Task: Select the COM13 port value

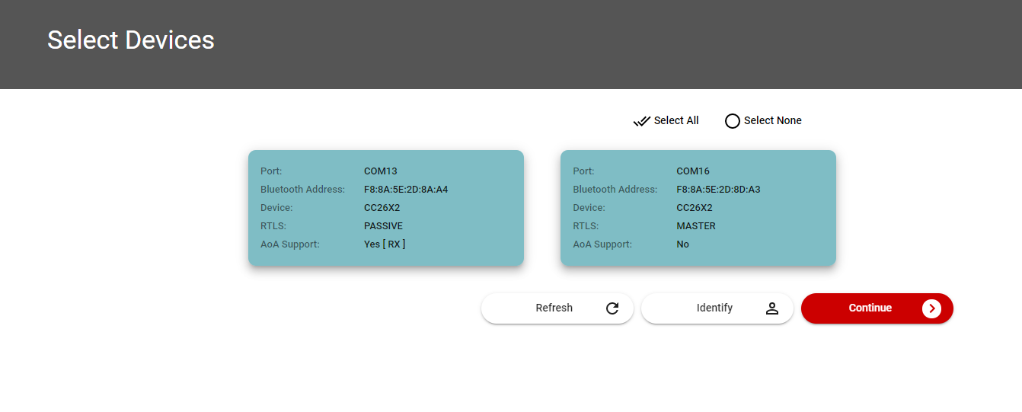Action: pos(381,171)
